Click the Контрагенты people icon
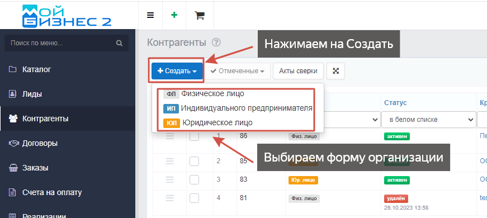Viewport: 487px width, 218px height. [x=13, y=119]
